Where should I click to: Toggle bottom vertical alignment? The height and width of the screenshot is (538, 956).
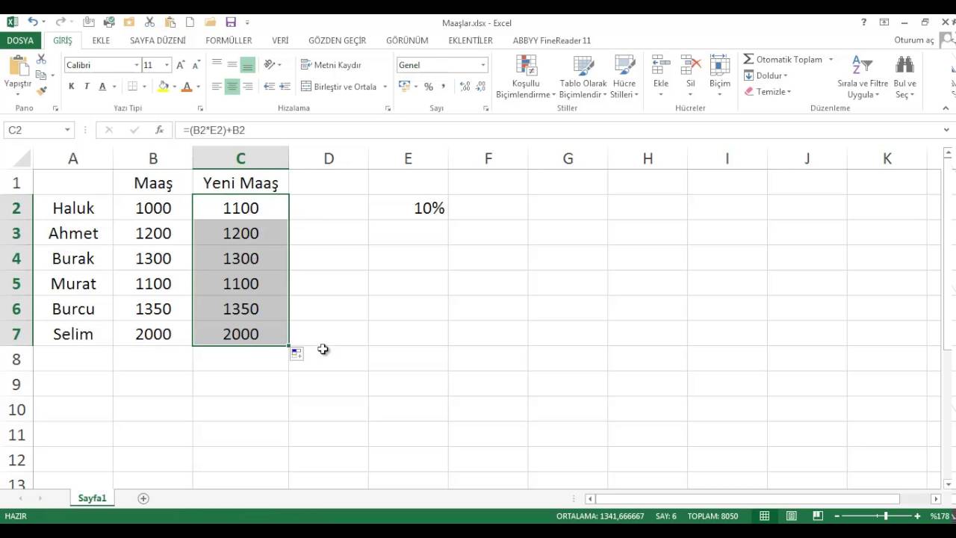pos(248,65)
